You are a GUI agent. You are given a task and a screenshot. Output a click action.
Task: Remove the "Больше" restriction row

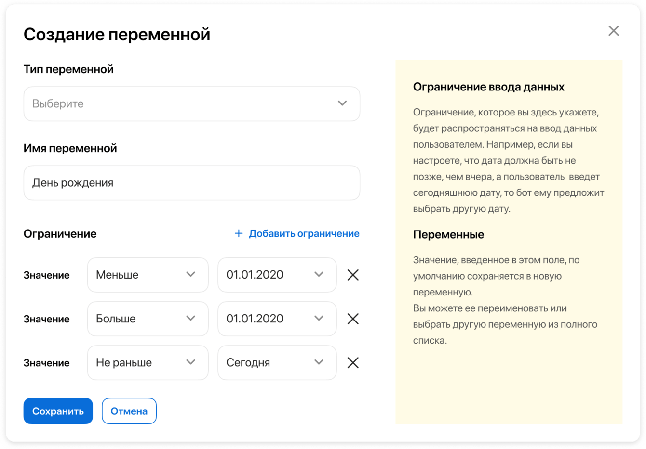[353, 319]
